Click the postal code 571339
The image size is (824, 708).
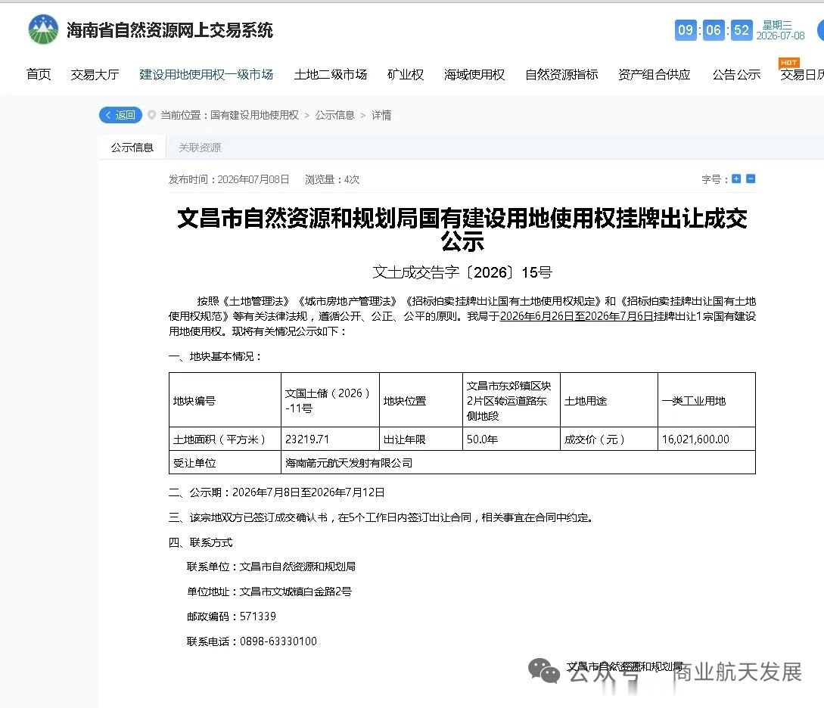(257, 616)
